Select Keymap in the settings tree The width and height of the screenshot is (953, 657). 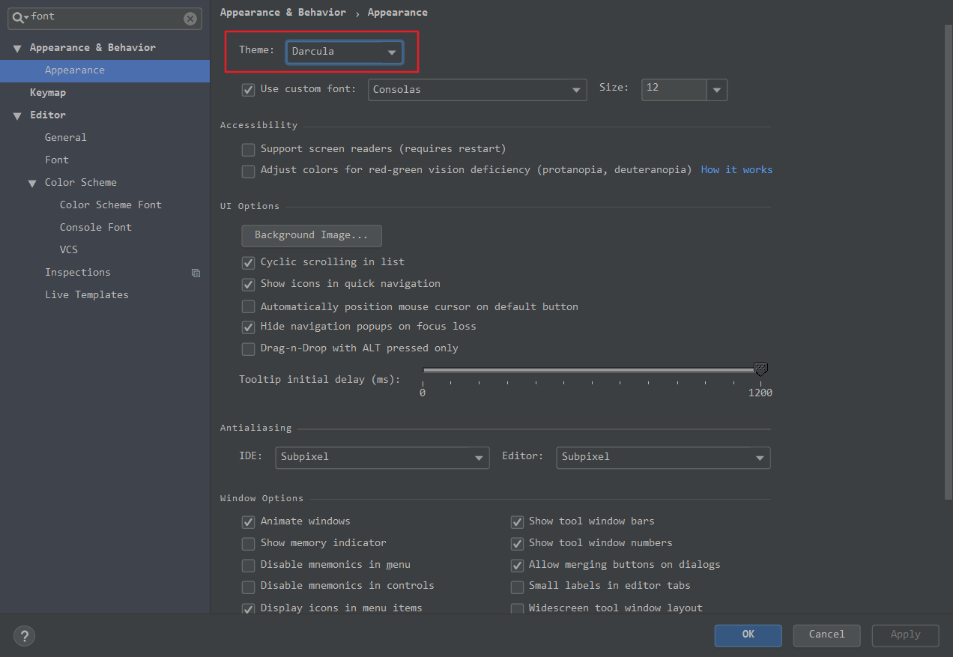pyautogui.click(x=48, y=93)
